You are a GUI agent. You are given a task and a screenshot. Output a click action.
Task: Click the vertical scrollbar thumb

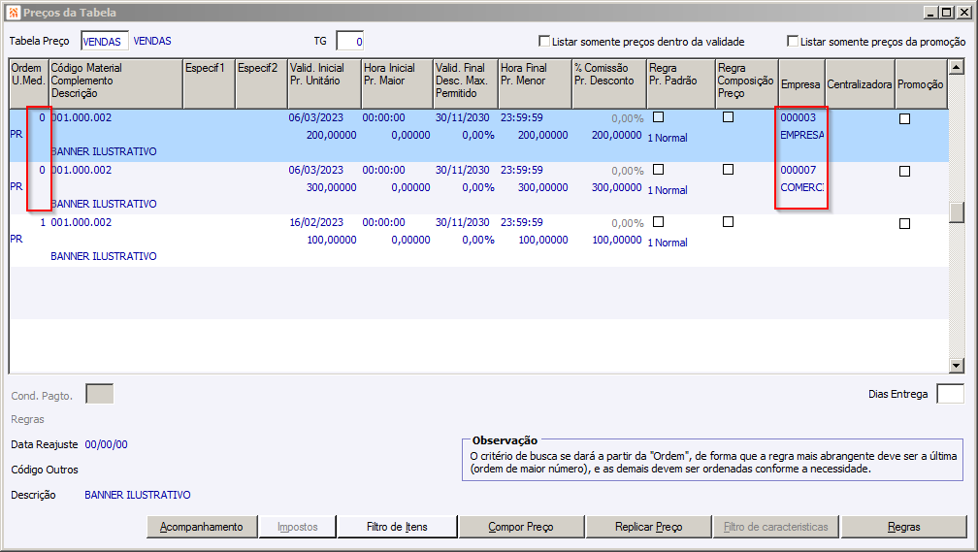(957, 211)
